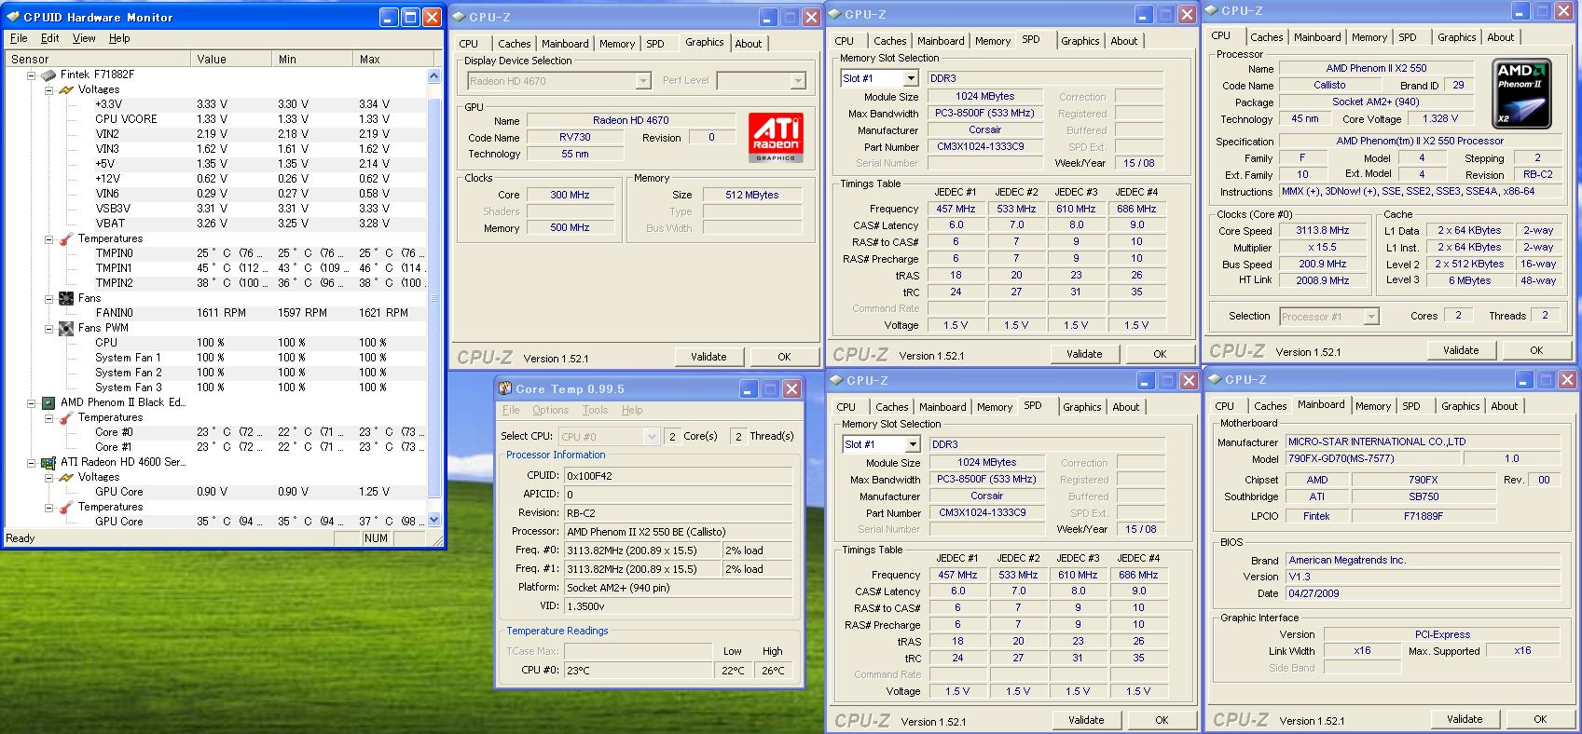Open the Edit menu in Hardware Monitor
Image resolution: width=1582 pixels, height=734 pixels.
coord(50,38)
